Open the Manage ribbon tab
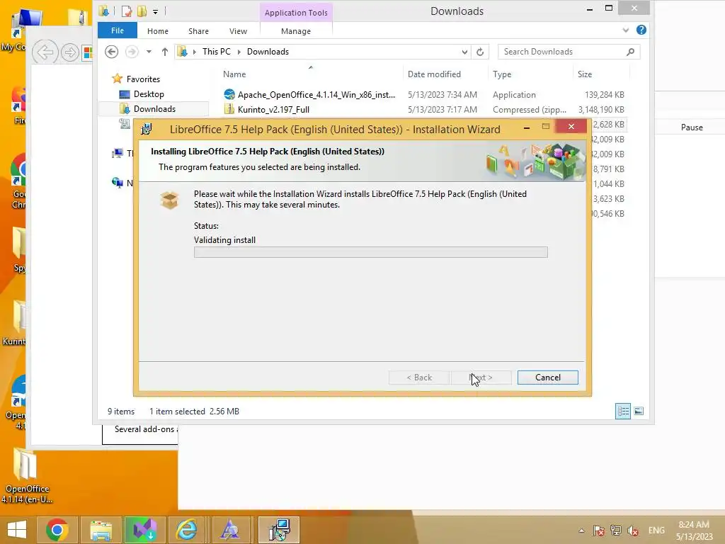Image resolution: width=725 pixels, height=544 pixels. tap(296, 31)
